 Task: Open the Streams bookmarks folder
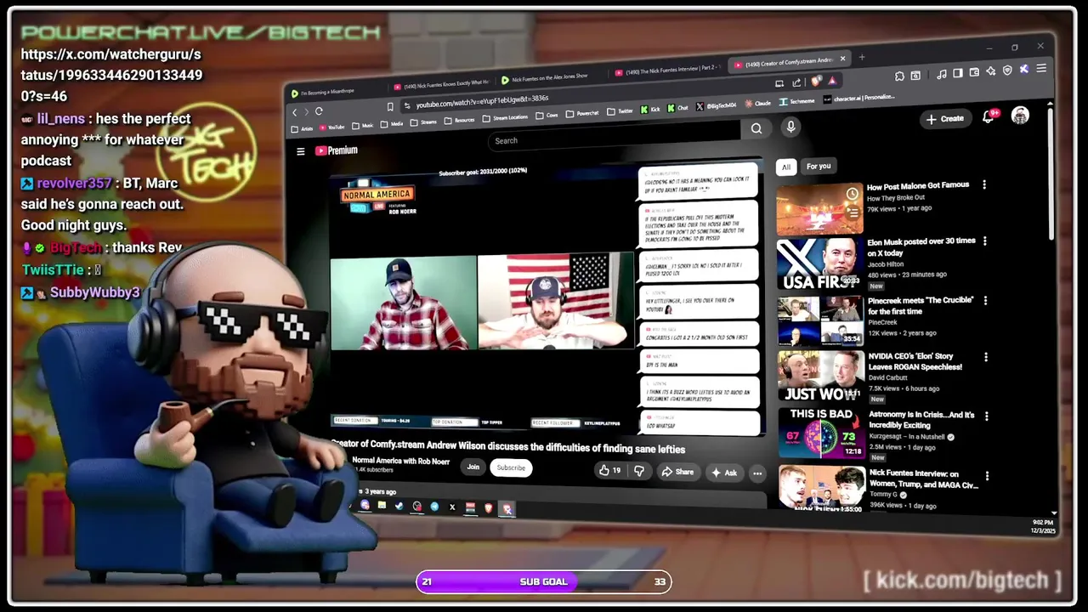(423, 122)
